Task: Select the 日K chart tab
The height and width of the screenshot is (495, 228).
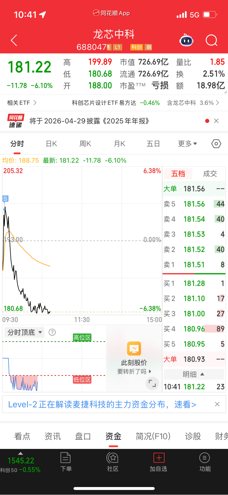Action: 51,144
